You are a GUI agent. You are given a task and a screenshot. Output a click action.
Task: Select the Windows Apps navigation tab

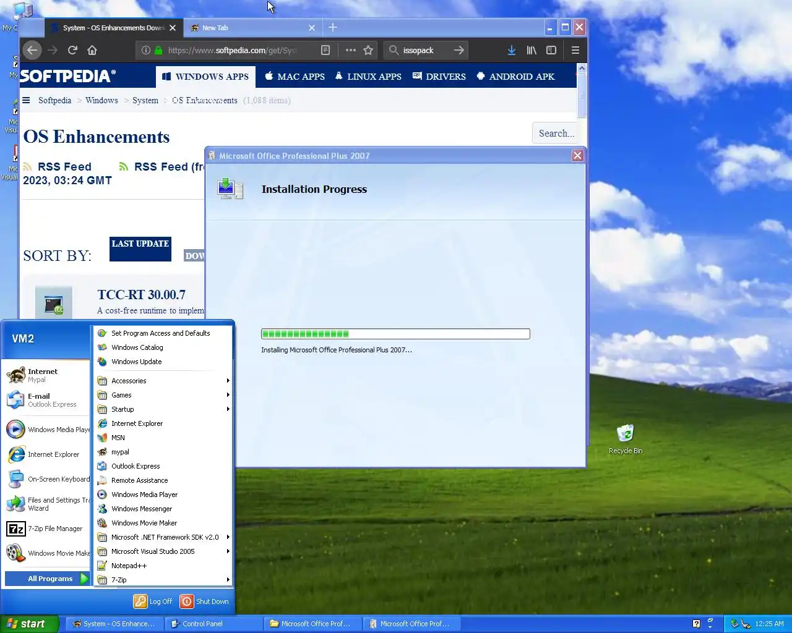pyautogui.click(x=206, y=77)
